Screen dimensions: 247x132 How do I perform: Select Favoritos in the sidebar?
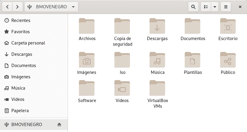coord(21,32)
